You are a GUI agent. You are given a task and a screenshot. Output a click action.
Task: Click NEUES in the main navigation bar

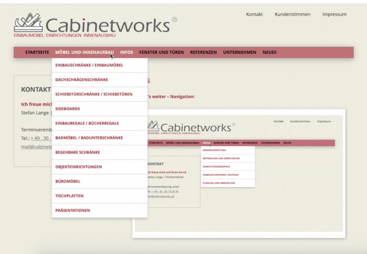[x=269, y=52]
